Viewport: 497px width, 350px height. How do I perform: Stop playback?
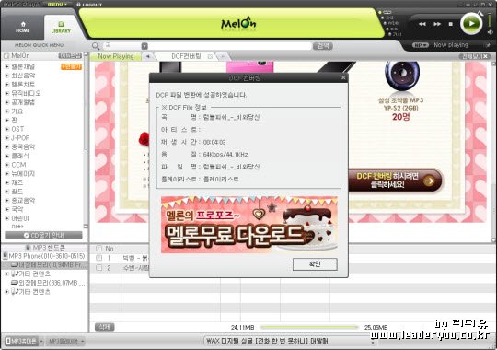pos(451,24)
